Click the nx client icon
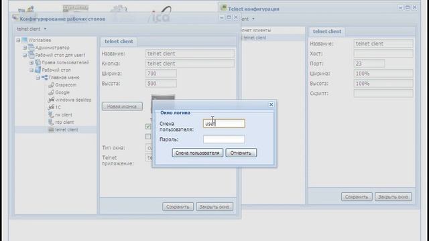Viewport: 429px width, 241px height. [51, 114]
